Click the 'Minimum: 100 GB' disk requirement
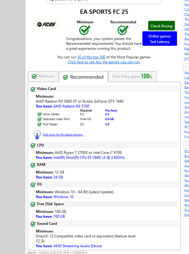189x254 pixels. pyautogui.click(x=51, y=212)
